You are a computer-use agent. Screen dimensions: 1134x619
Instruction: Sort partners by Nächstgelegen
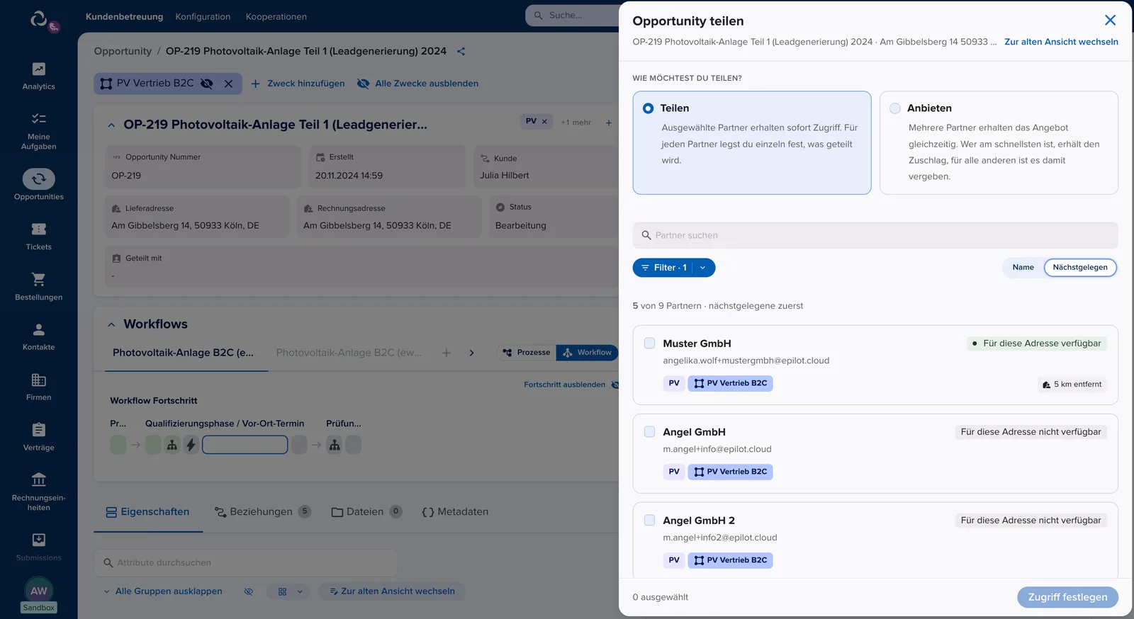[1080, 268]
